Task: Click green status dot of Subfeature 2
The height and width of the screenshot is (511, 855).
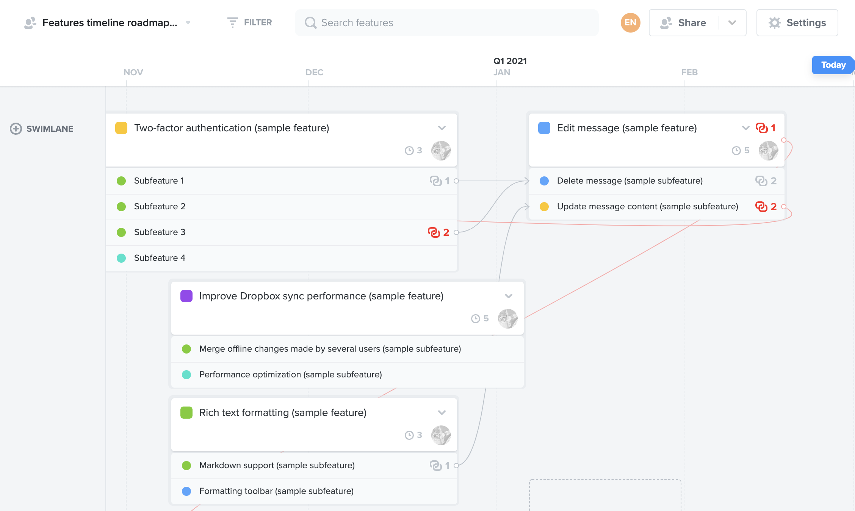Action: (x=121, y=207)
